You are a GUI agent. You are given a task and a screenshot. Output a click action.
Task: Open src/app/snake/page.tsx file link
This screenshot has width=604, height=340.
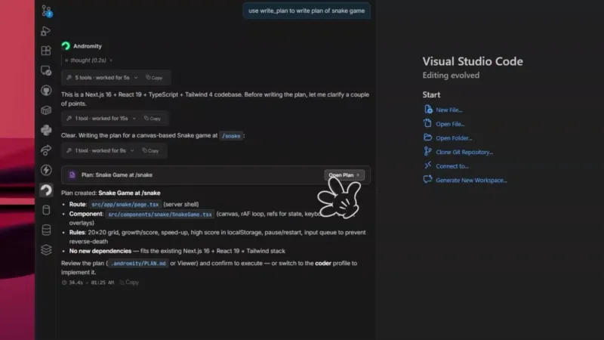125,205
